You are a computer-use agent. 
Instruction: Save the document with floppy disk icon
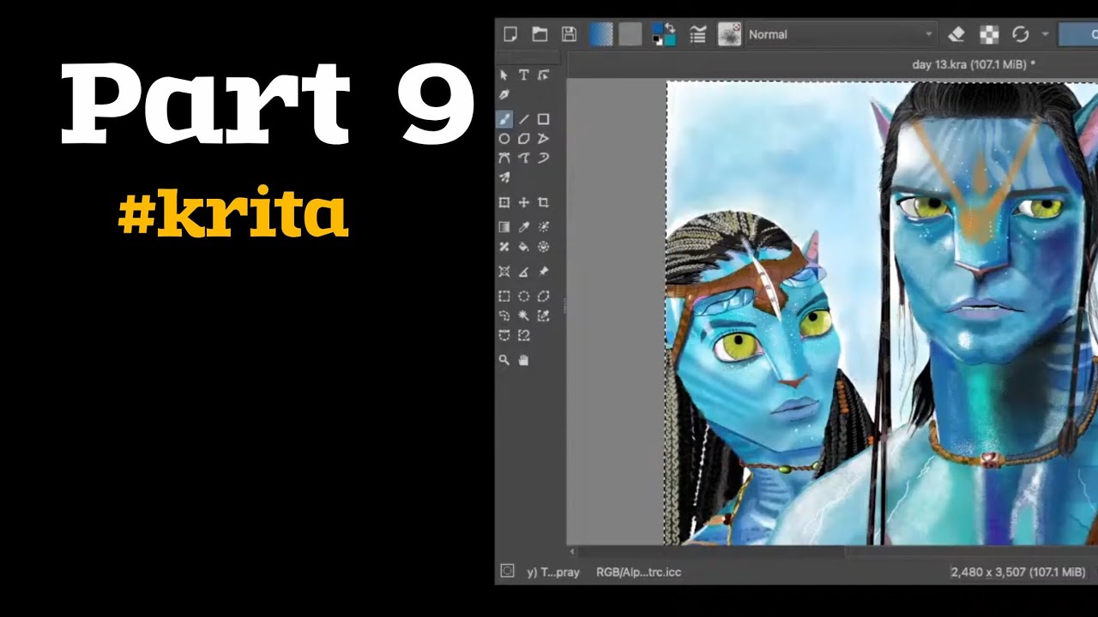[569, 34]
